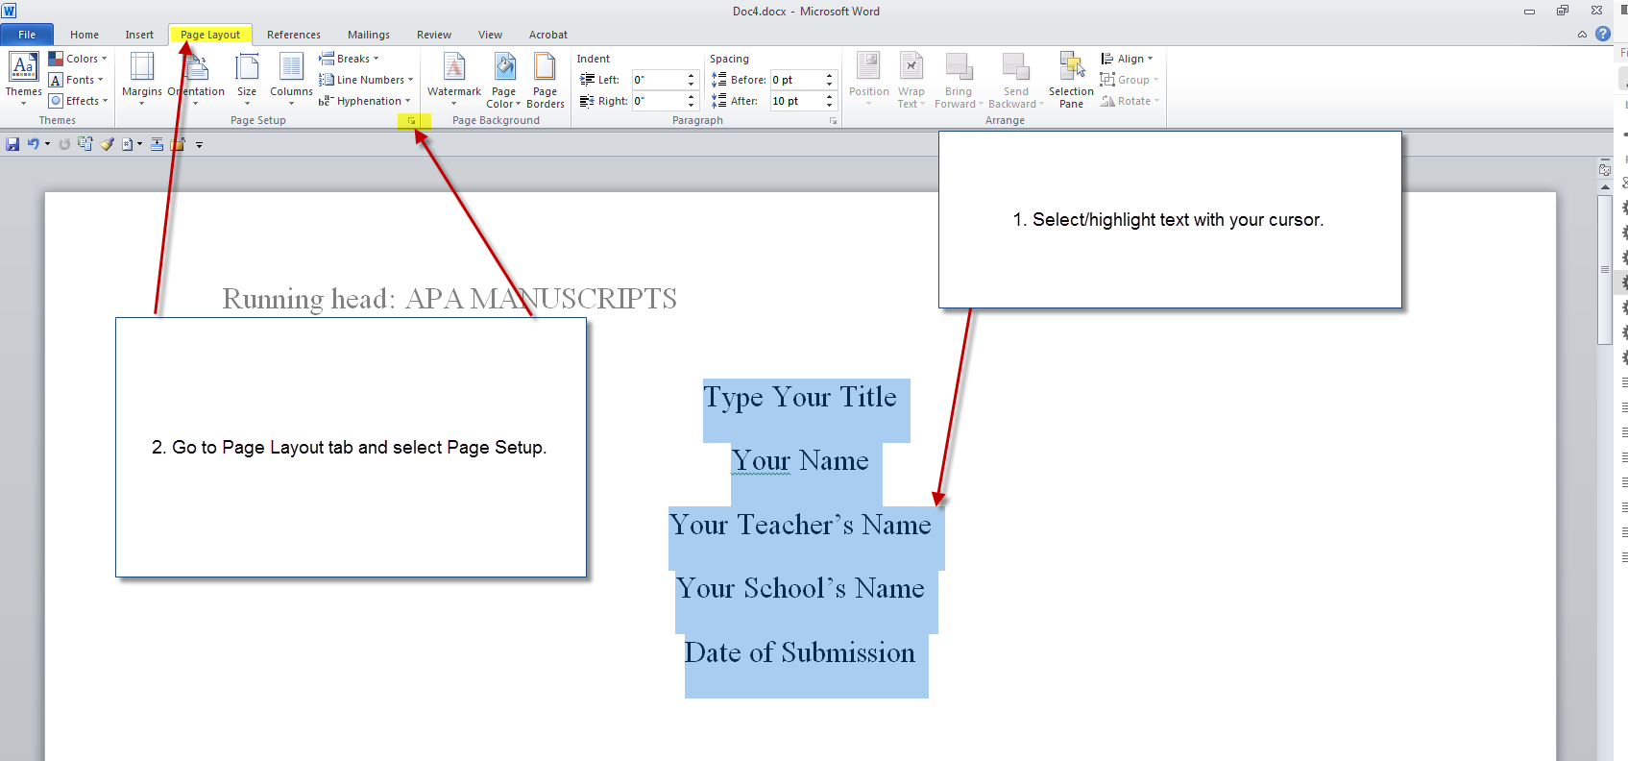Expand the Margins dropdown

tap(142, 77)
